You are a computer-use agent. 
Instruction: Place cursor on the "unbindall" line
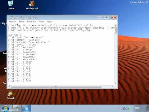[x=15, y=35]
